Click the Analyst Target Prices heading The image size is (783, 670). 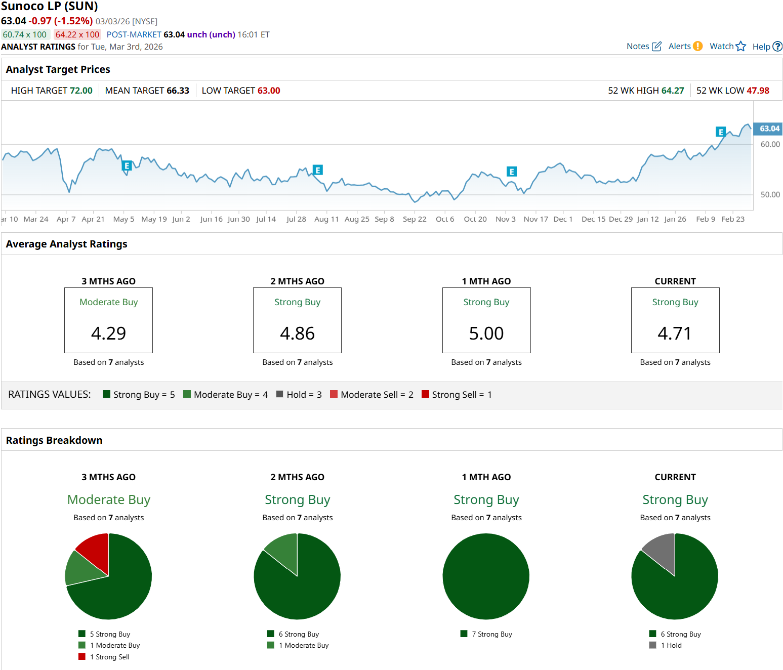click(58, 69)
